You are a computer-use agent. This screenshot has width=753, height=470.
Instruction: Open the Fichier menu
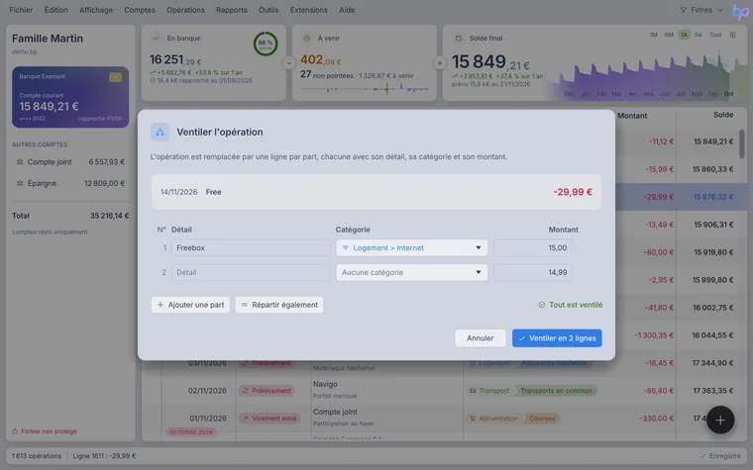pyautogui.click(x=21, y=10)
